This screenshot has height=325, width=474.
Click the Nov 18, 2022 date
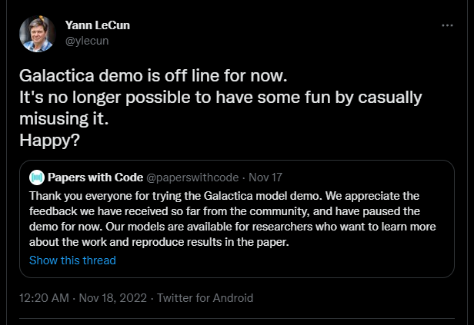(112, 297)
